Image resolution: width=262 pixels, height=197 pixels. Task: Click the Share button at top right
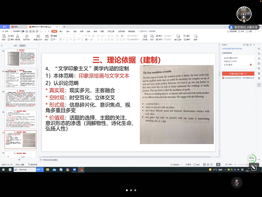click(249, 31)
